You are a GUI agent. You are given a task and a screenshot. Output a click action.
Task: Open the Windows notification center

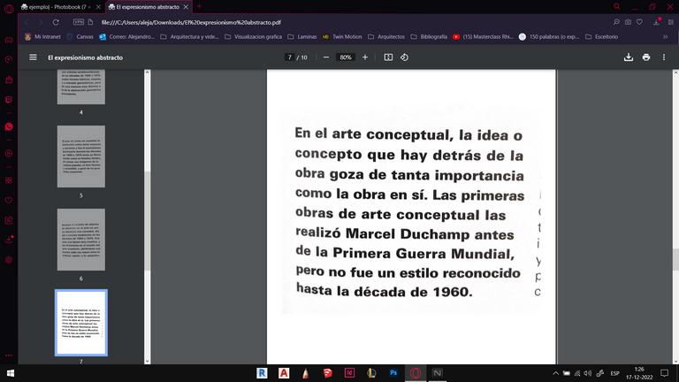(665, 373)
